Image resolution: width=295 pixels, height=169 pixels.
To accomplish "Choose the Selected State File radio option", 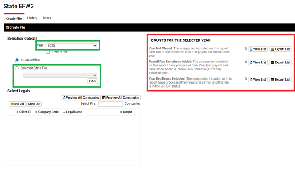I will (x=17, y=68).
